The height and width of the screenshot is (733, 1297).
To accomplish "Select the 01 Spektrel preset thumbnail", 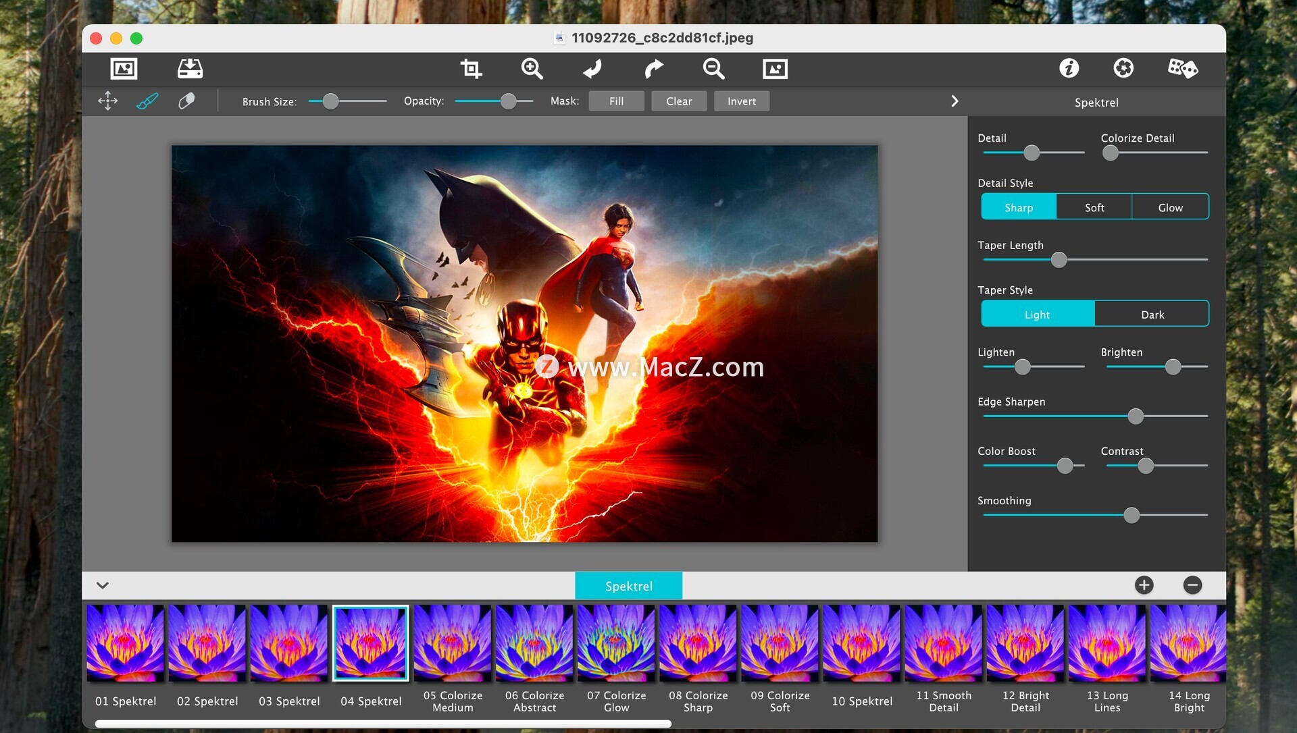I will [125, 643].
